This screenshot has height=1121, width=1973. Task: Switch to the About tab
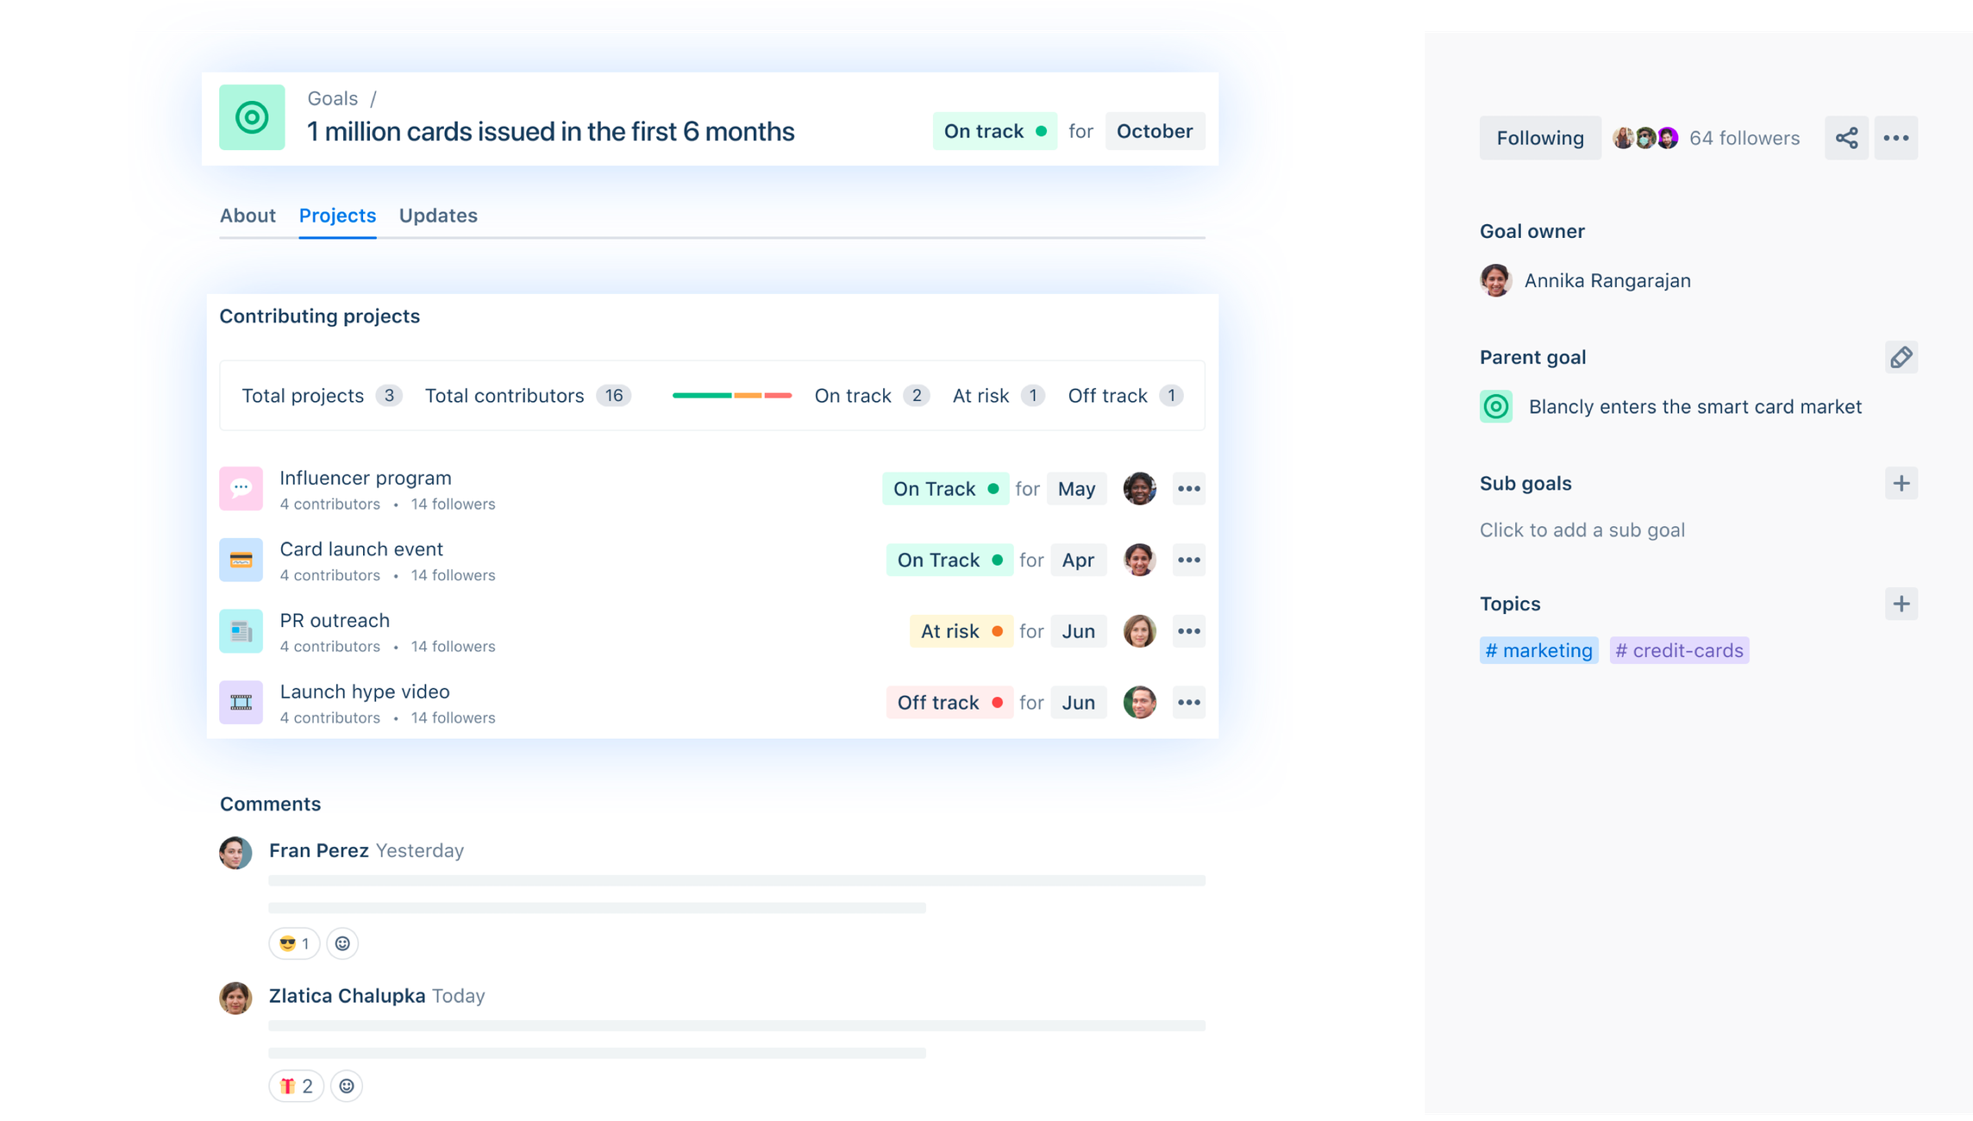[247, 216]
